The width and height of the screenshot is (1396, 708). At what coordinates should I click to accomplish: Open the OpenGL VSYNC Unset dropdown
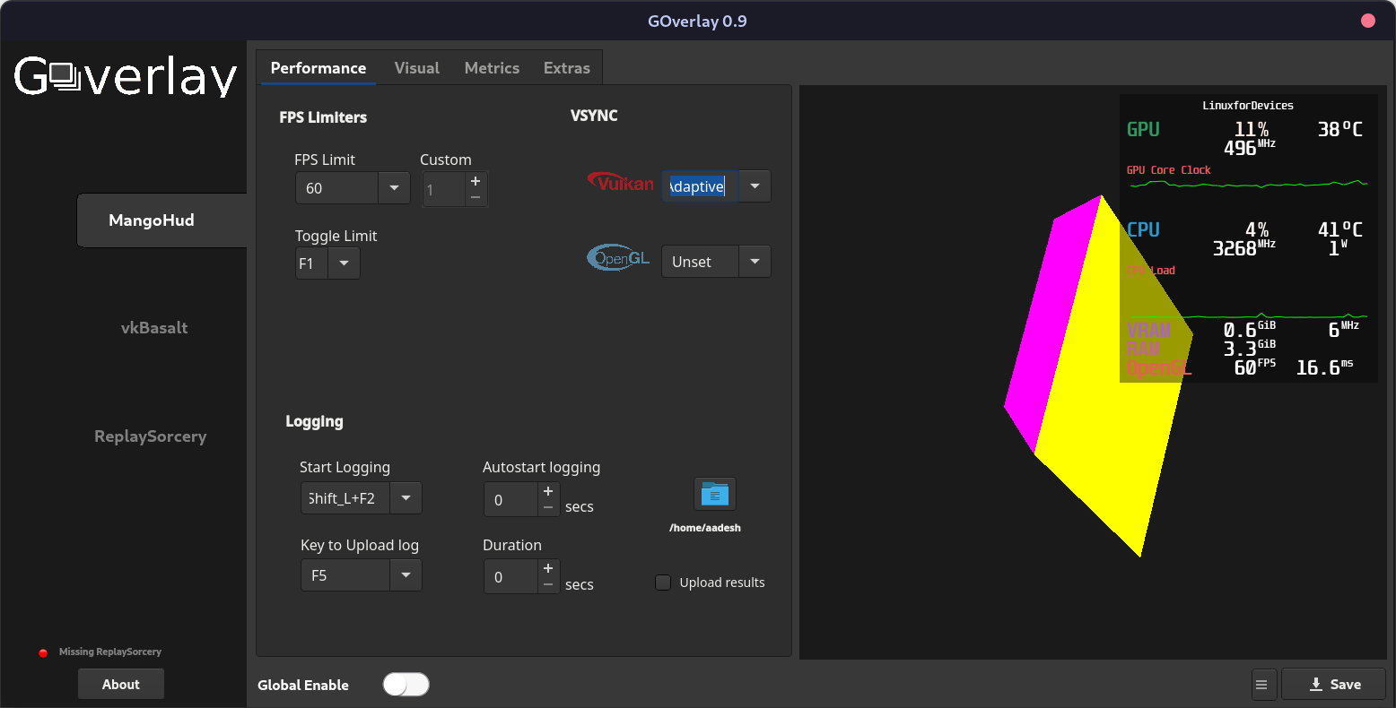point(755,261)
